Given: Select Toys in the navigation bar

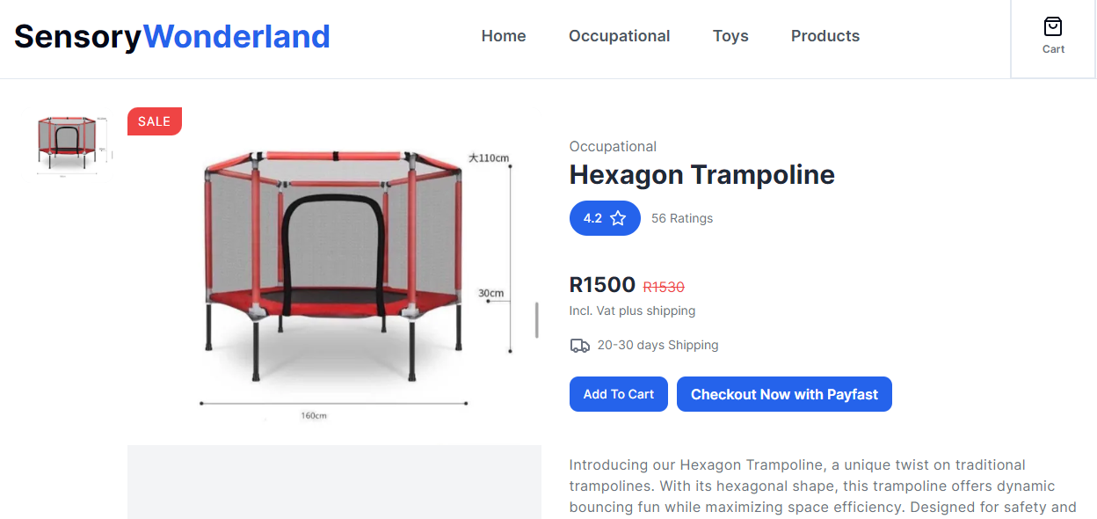Looking at the screenshot, I should 730,36.
